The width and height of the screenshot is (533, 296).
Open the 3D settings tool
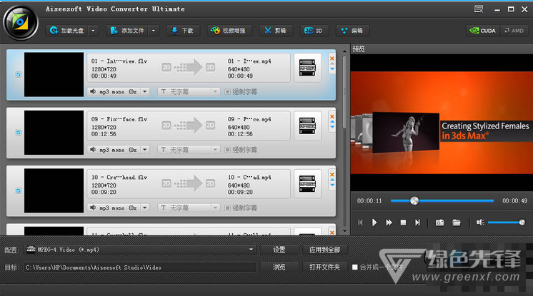314,31
